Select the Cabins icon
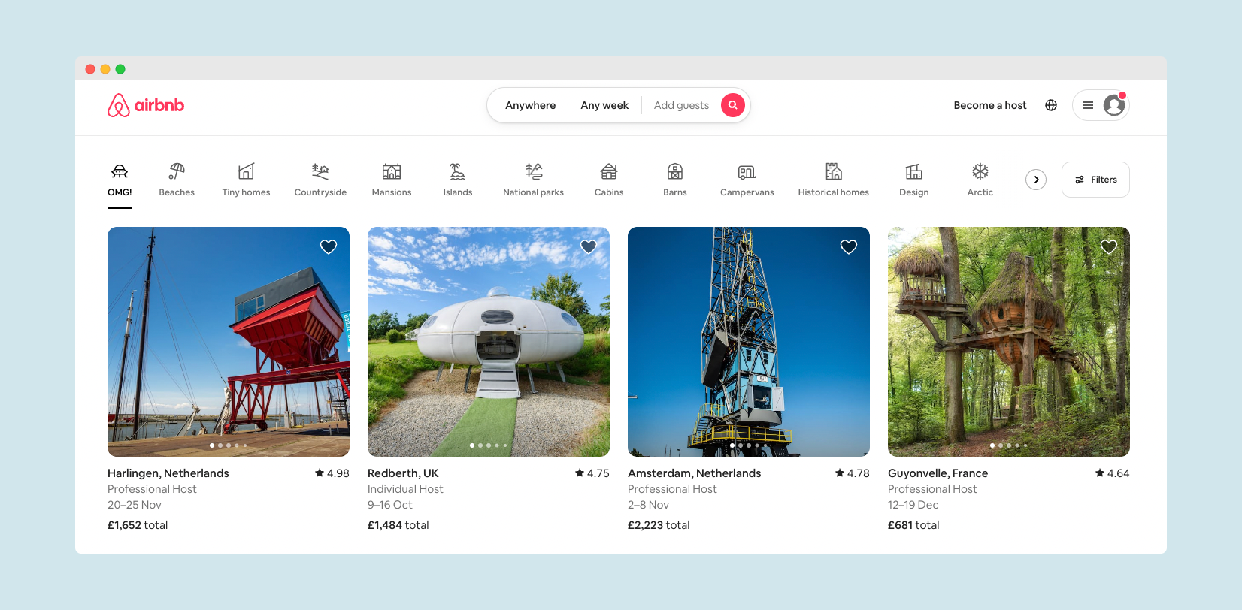 609,171
